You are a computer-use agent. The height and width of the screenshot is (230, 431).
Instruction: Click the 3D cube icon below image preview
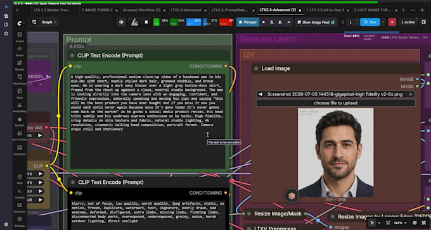(292, 196)
